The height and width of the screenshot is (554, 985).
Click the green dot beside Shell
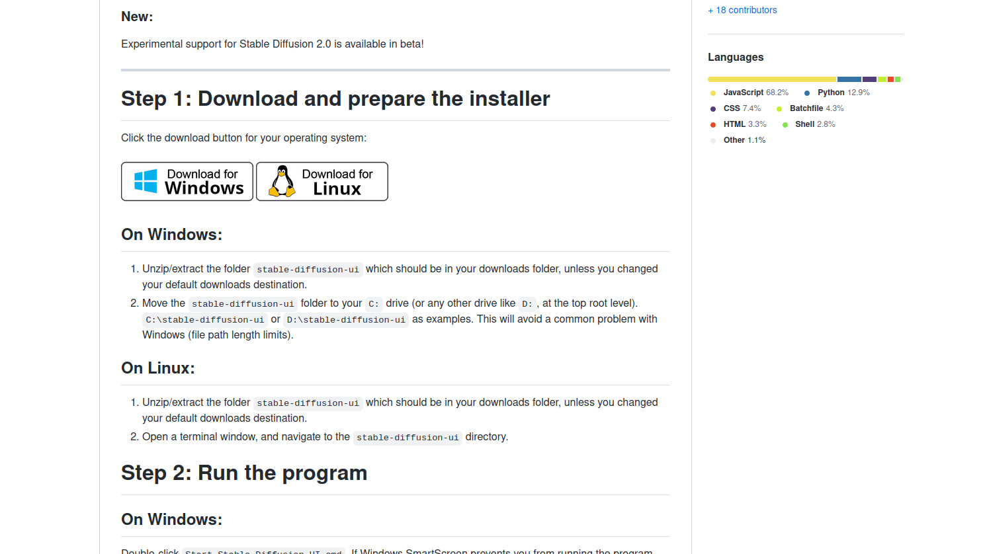tap(785, 125)
